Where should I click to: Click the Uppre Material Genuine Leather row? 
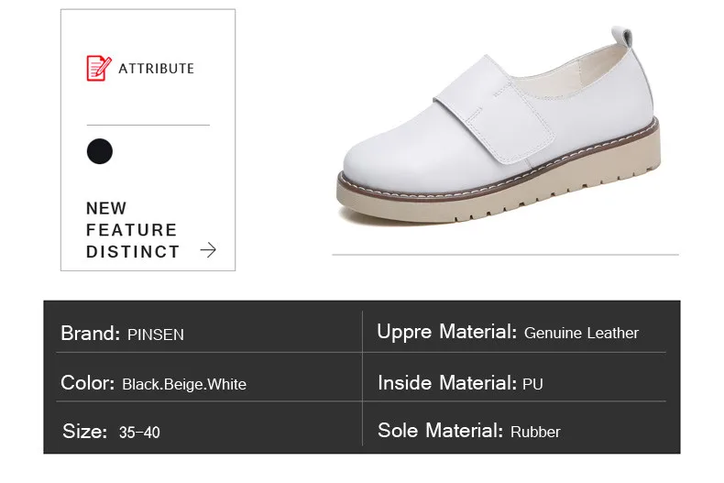tap(514, 332)
